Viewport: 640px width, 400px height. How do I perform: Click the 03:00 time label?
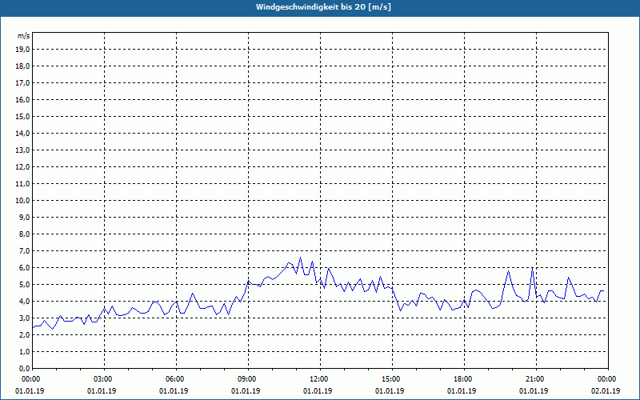105,379
